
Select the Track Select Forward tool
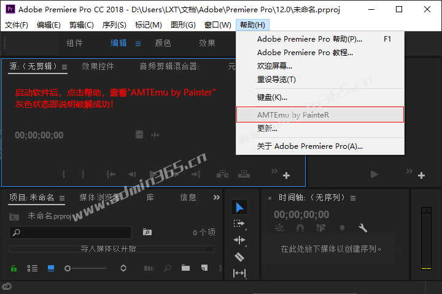[x=239, y=224]
